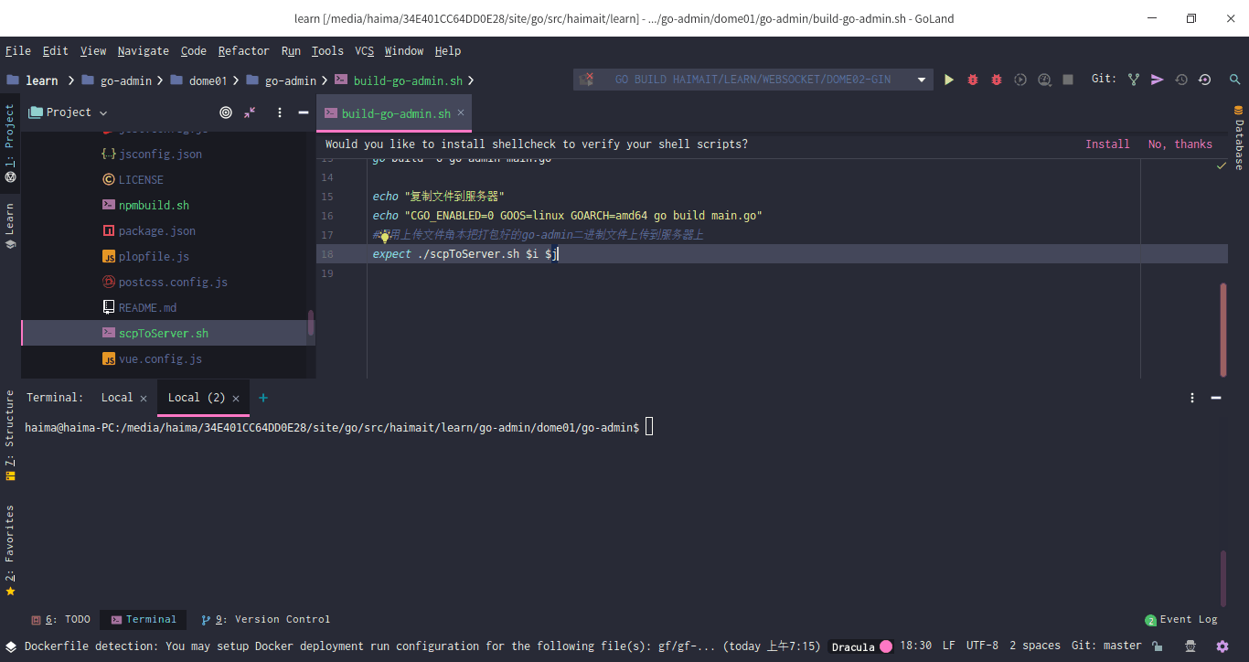The width and height of the screenshot is (1249, 662).
Task: Click the locate target icon in Project panel
Action: tap(226, 112)
